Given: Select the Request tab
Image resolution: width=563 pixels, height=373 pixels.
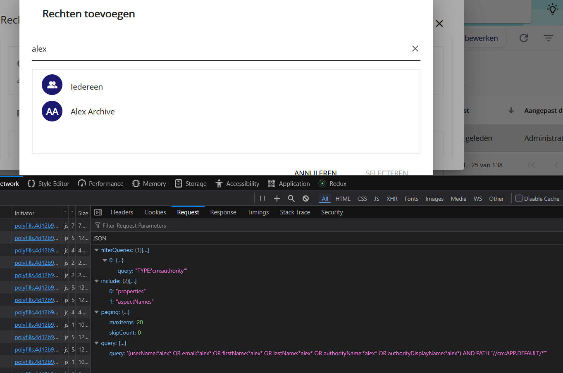Looking at the screenshot, I should pyautogui.click(x=188, y=212).
